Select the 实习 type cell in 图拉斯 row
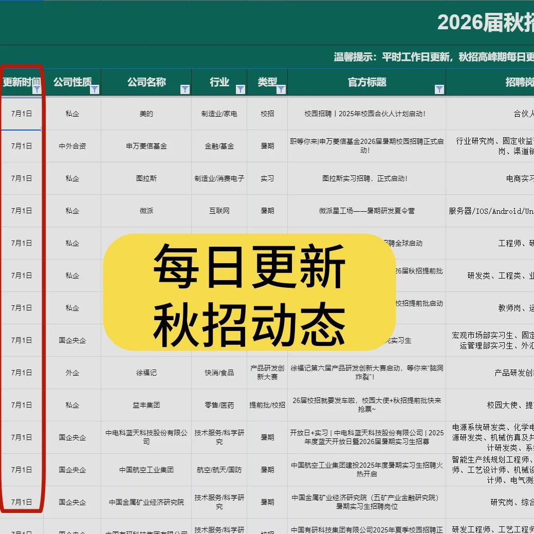 point(267,178)
